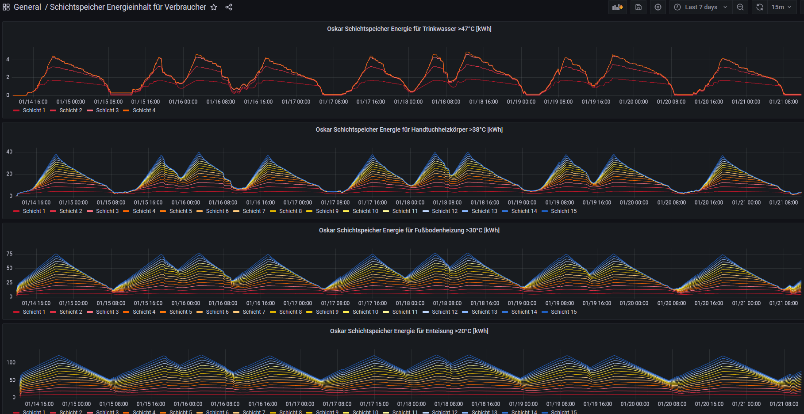Open the Handtuchheizkörper >38°C panel title menu
The width and height of the screenshot is (804, 414).
pos(409,129)
